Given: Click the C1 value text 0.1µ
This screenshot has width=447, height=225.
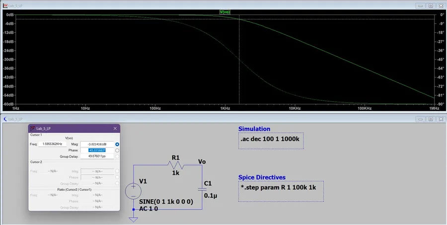Looking at the screenshot, I should tap(211, 196).
